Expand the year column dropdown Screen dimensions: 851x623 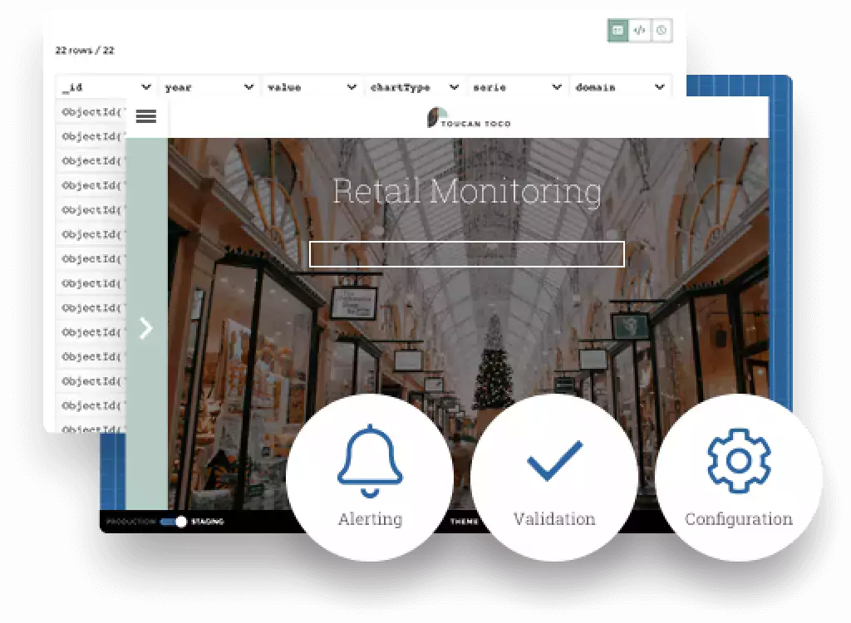(x=248, y=87)
